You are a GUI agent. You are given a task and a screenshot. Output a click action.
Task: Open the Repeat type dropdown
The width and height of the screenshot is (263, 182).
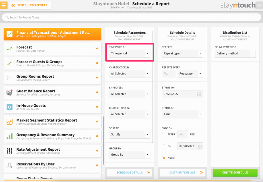(x=182, y=53)
